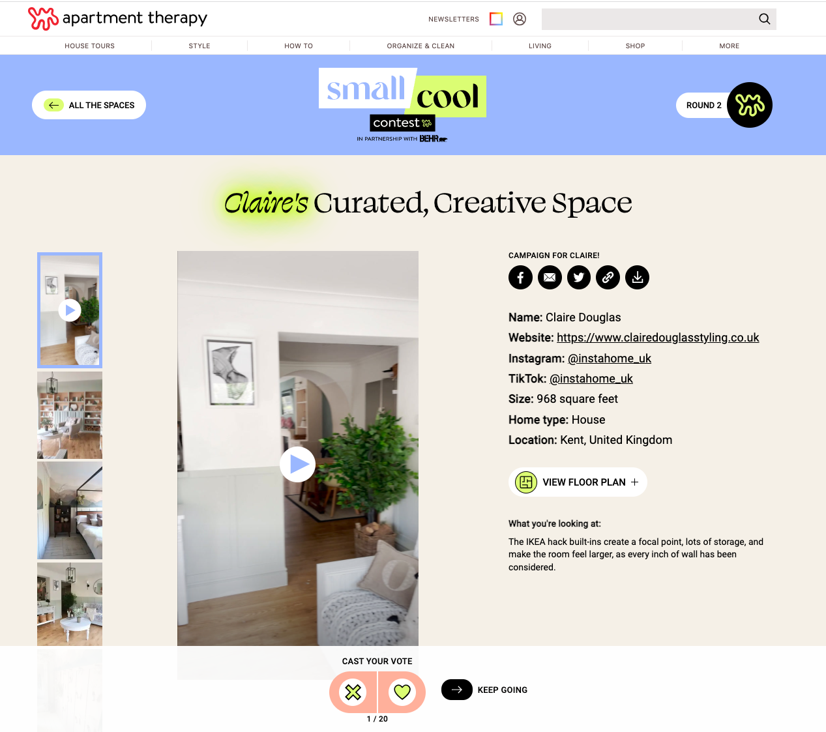This screenshot has height=732, width=826.
Task: Share the campaign on Twitter
Action: click(x=579, y=278)
